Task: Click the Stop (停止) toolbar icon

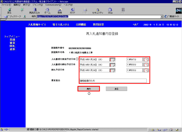Action: coord(123,11)
